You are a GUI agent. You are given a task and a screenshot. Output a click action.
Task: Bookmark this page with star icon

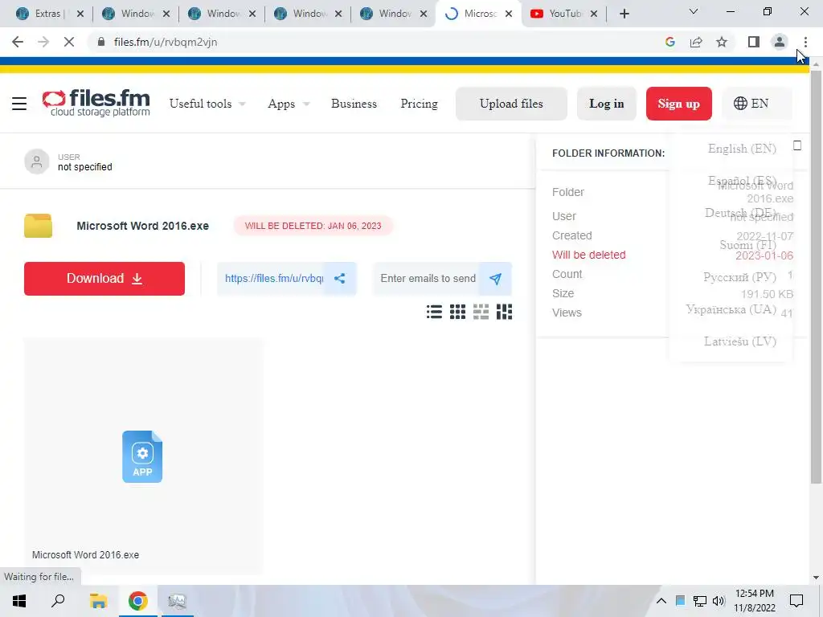click(722, 42)
